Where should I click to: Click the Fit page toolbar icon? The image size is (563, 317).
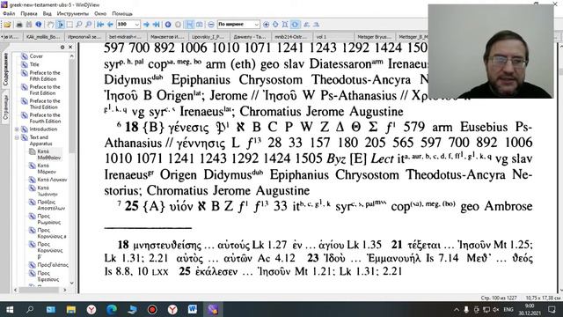275,25
